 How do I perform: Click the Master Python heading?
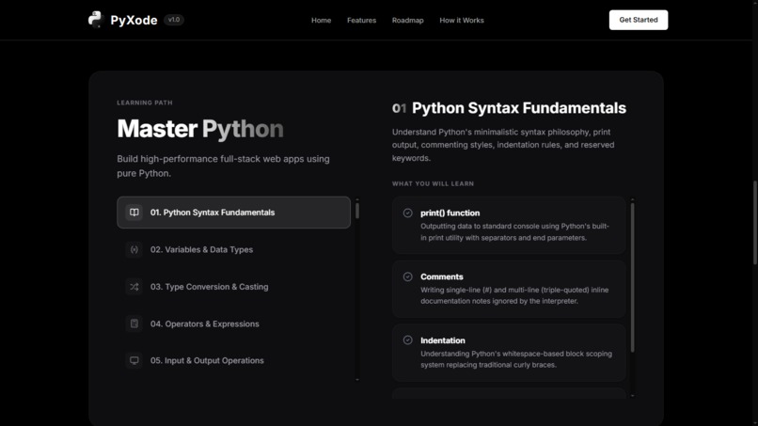(x=200, y=129)
